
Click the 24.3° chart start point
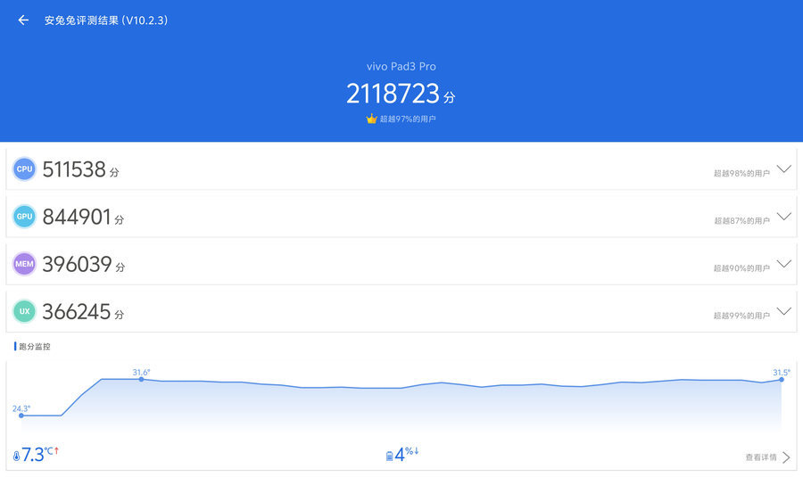tap(21, 415)
